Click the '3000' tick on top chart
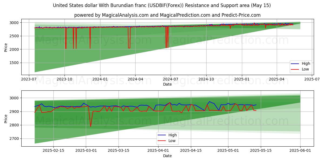The image size is (324, 162). coord(15,23)
